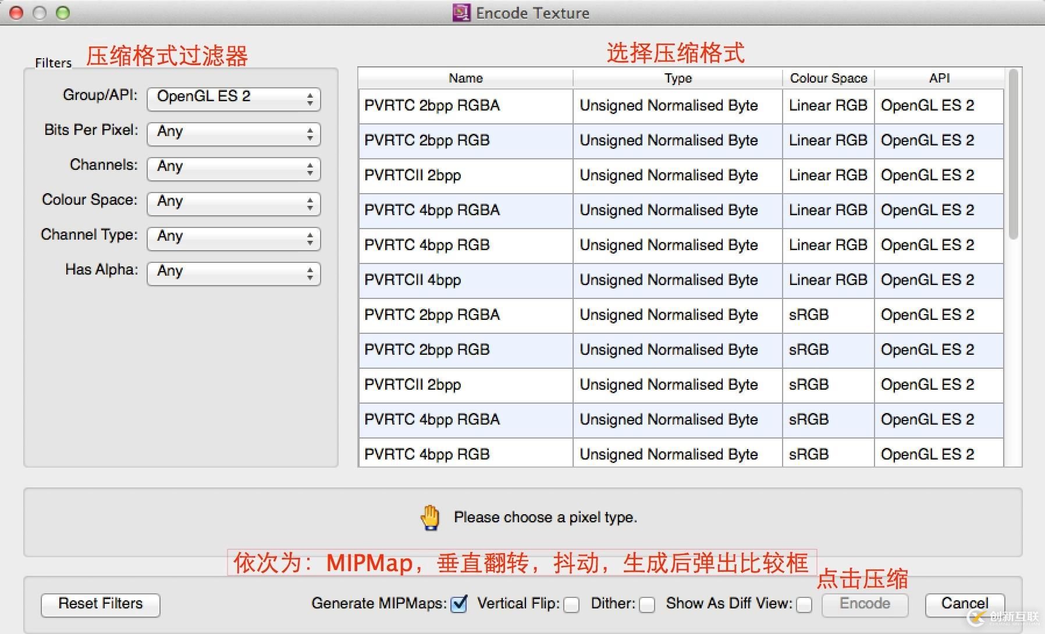The image size is (1045, 634).
Task: Select PVRTC 2bpp RGB sRGB row
Action: pyautogui.click(x=681, y=350)
